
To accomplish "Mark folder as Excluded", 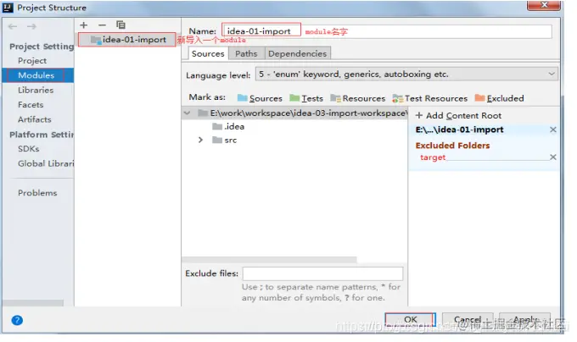I will 499,98.
